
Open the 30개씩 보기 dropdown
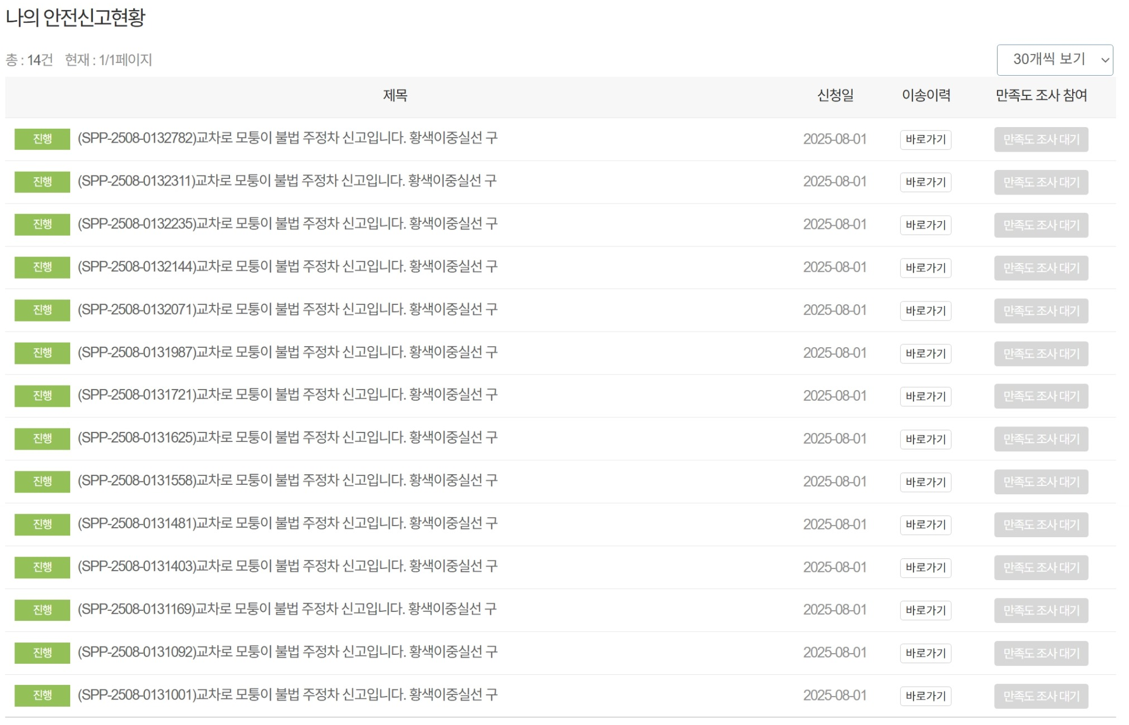(1055, 60)
